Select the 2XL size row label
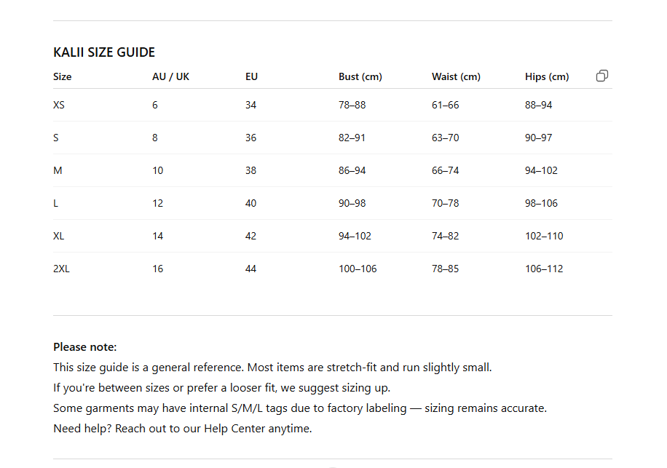This screenshot has width=667, height=468. click(x=62, y=269)
